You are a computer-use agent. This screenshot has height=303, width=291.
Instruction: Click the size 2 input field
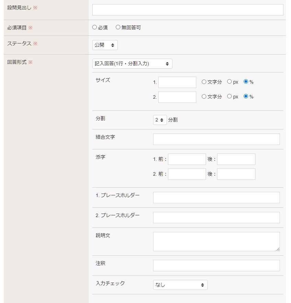(x=177, y=97)
